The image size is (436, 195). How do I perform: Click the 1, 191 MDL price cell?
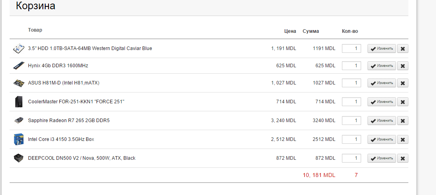click(x=283, y=48)
